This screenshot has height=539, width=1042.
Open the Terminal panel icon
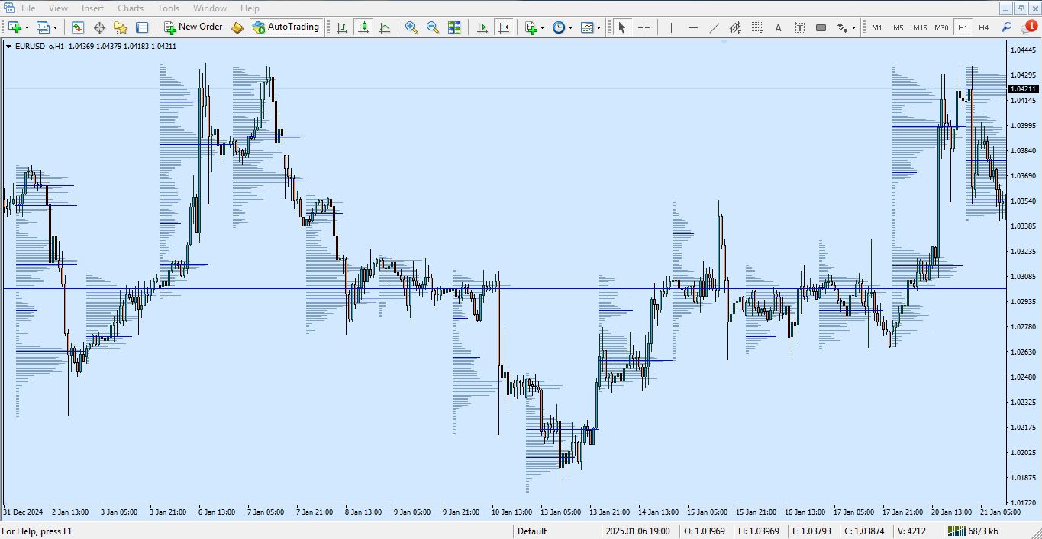[x=142, y=27]
